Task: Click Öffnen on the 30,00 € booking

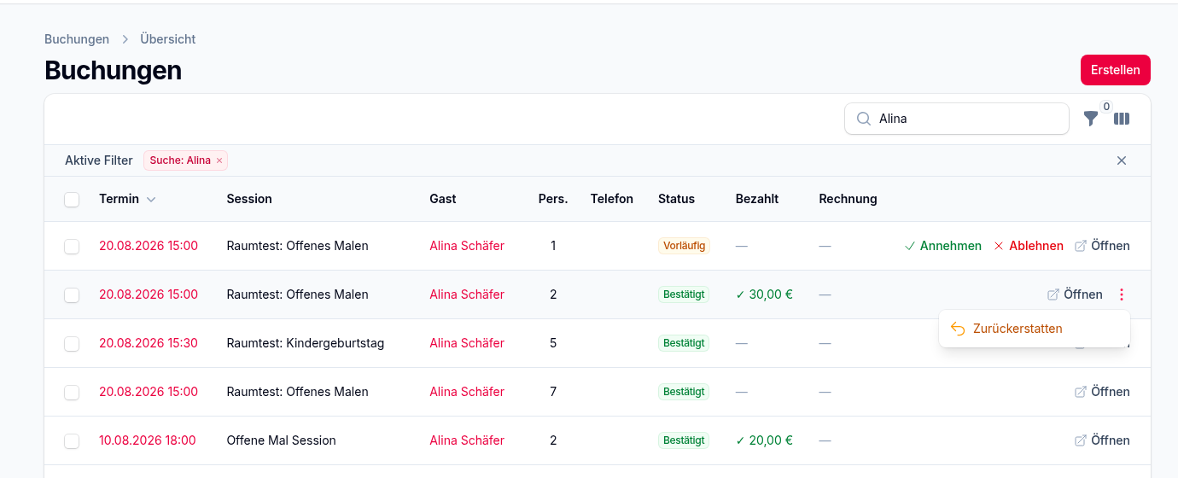Action: point(1075,294)
